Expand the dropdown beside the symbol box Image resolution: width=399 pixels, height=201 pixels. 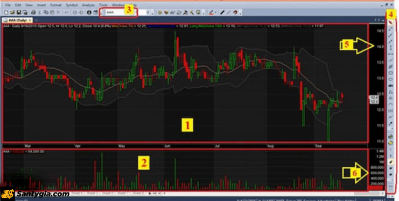click(x=149, y=12)
